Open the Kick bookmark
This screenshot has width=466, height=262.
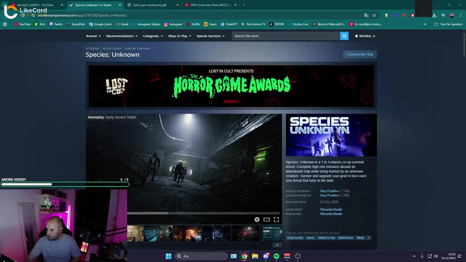40,24
